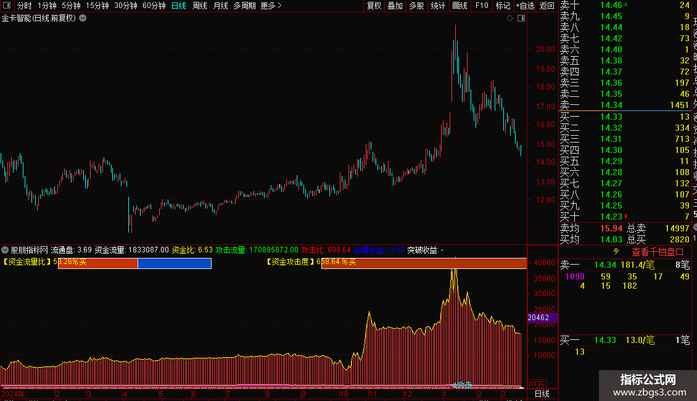
Task: Select the 5分钟 period
Action: point(71,6)
